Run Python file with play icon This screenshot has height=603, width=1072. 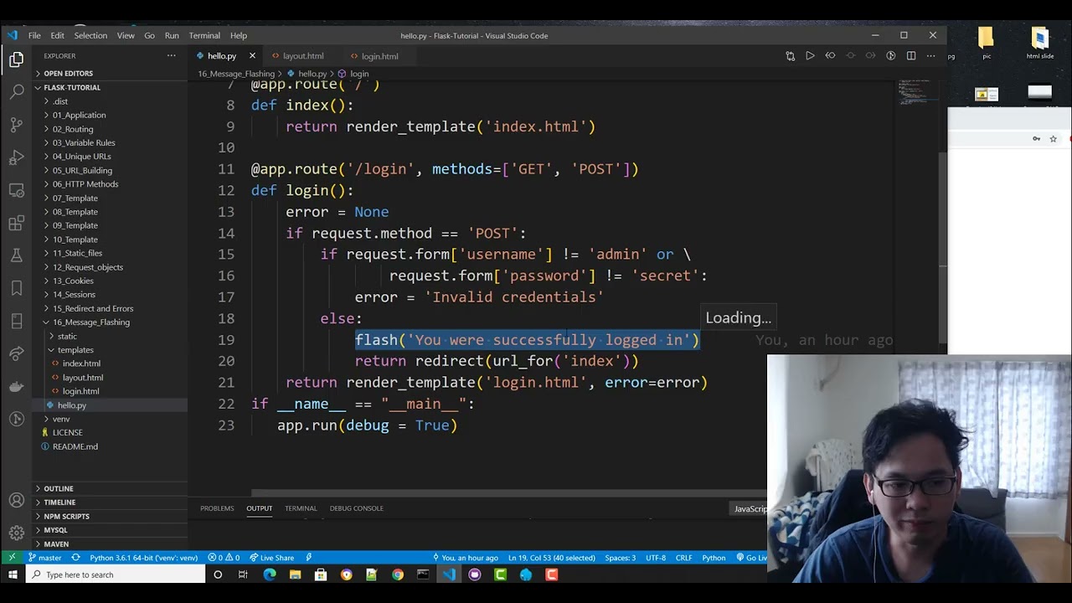810,56
